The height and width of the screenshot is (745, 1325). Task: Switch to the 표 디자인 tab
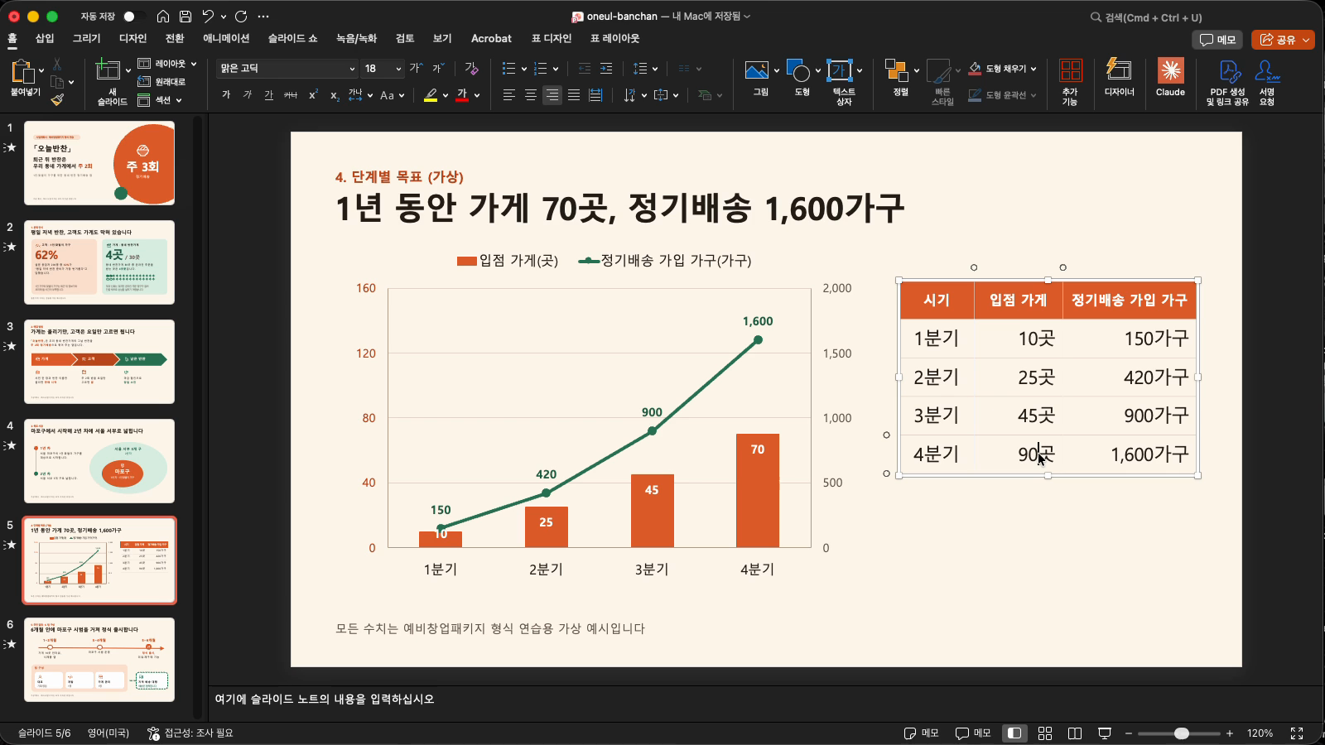pos(552,39)
